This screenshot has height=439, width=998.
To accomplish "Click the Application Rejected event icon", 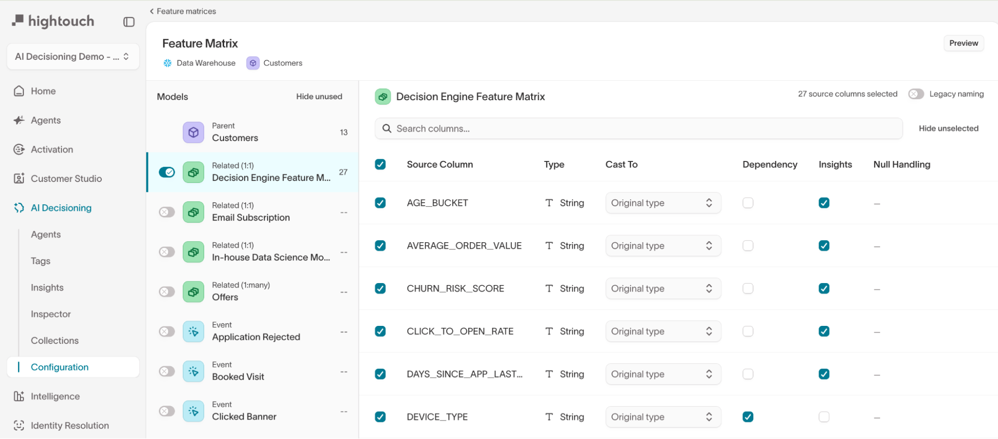I will (193, 331).
